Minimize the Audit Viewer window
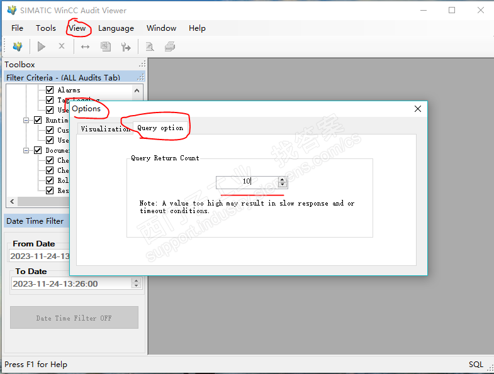Viewport: 494px width, 374px height. click(424, 11)
